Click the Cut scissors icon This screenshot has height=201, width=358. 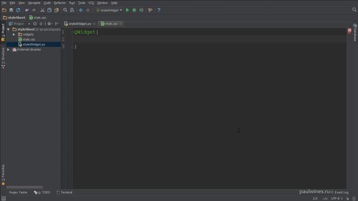(43, 10)
